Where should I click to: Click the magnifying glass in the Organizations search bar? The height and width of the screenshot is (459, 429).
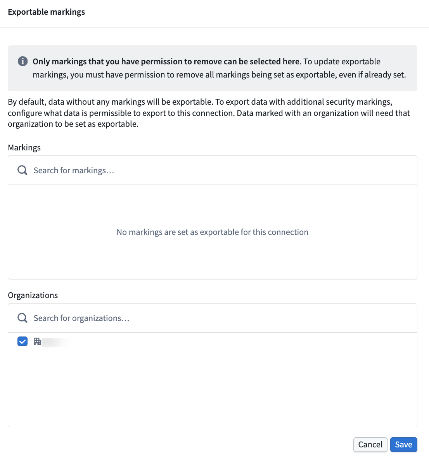point(22,318)
